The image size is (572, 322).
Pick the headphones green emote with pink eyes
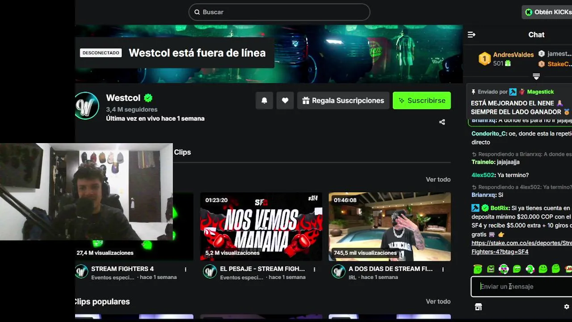pyautogui.click(x=504, y=269)
